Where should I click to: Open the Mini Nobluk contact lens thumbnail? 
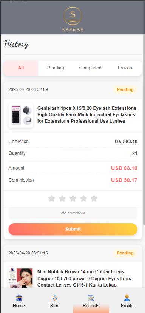click(x=21, y=278)
